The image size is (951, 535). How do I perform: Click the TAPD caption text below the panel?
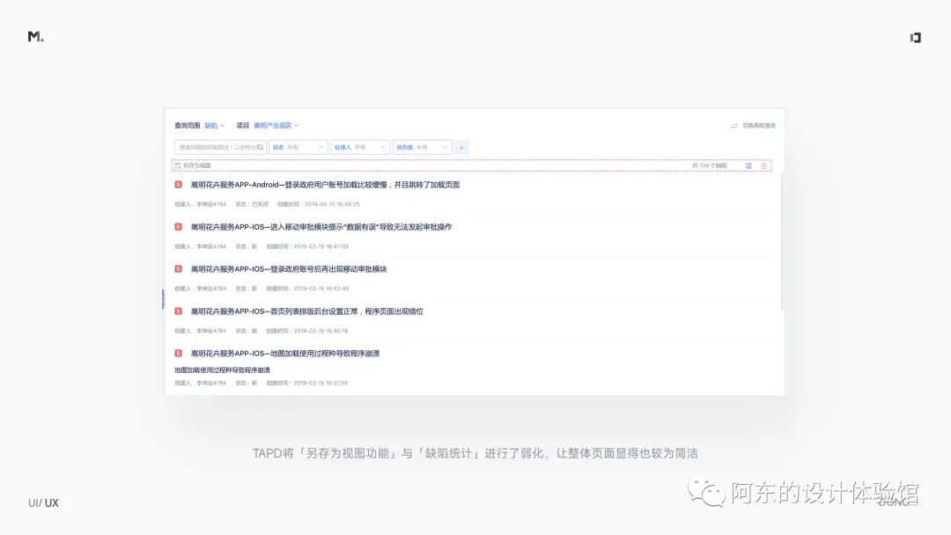[475, 453]
